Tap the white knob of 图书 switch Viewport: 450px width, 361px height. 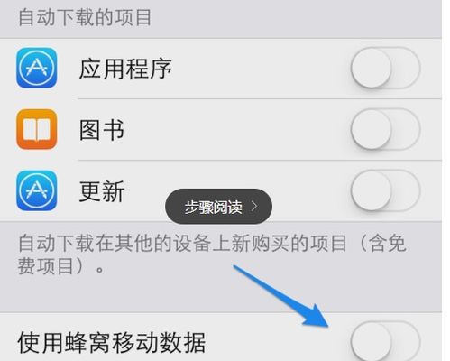[372, 129]
